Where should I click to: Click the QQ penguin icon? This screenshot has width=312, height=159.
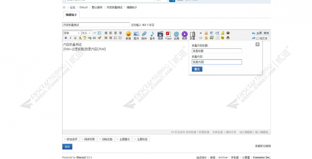[228, 38]
